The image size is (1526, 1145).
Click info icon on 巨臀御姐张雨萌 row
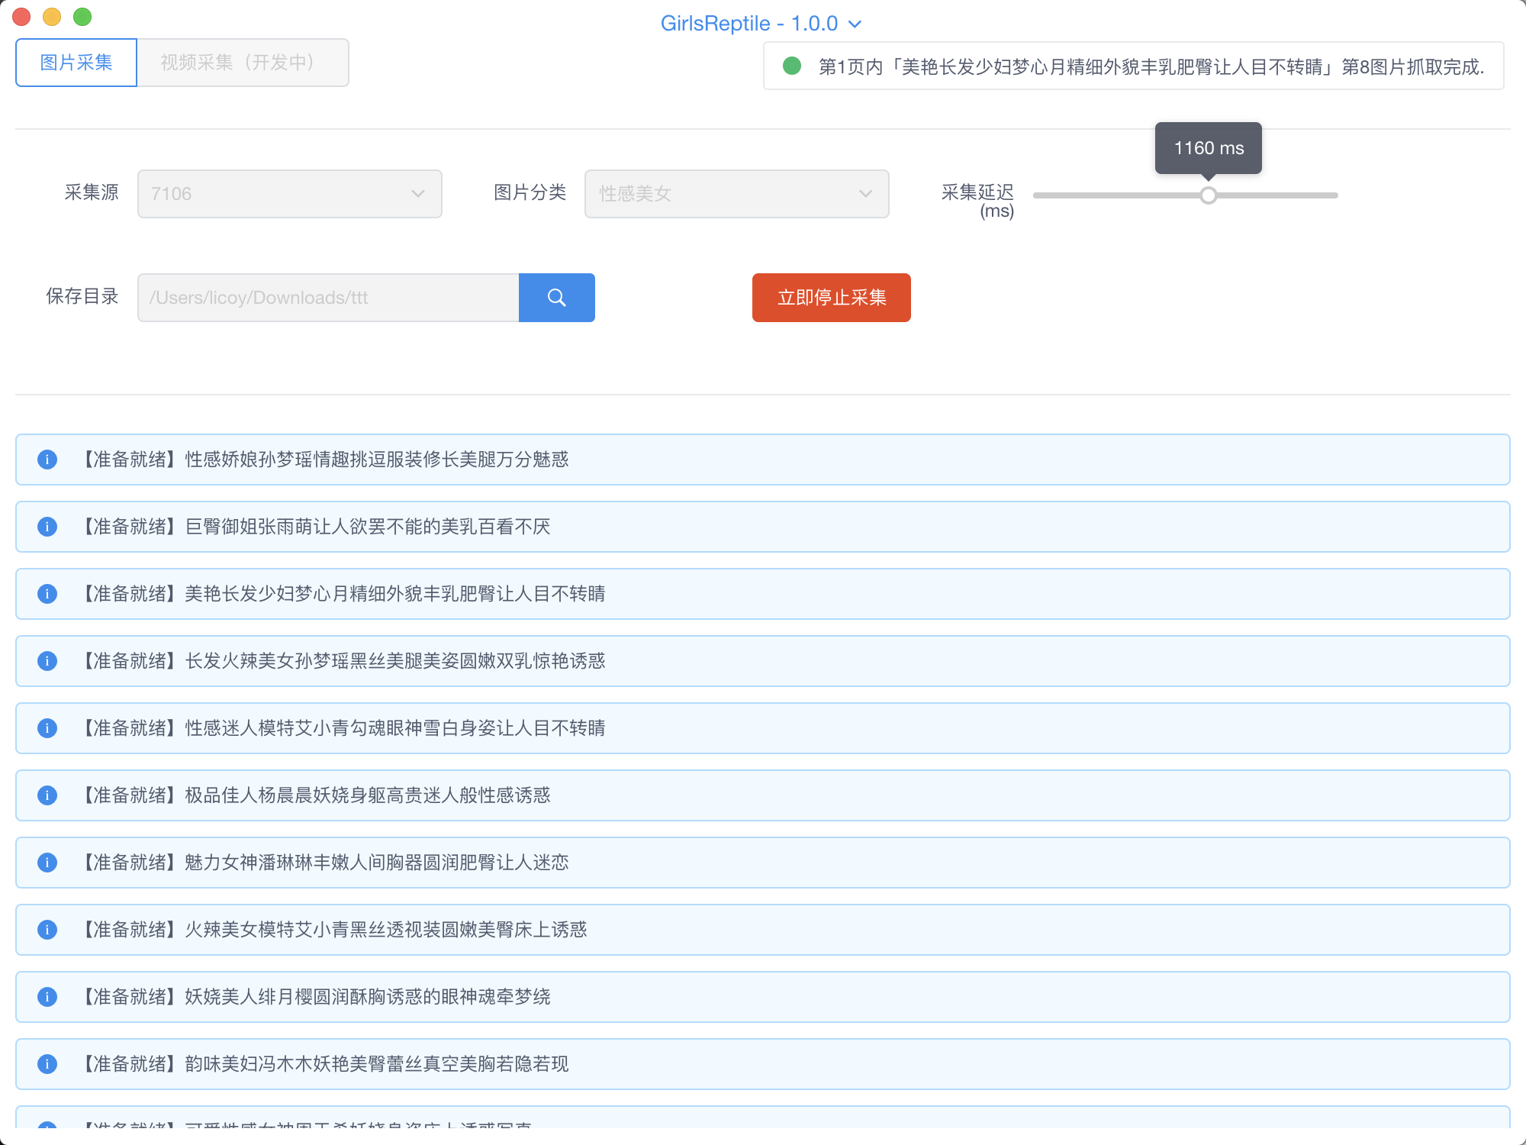[47, 527]
